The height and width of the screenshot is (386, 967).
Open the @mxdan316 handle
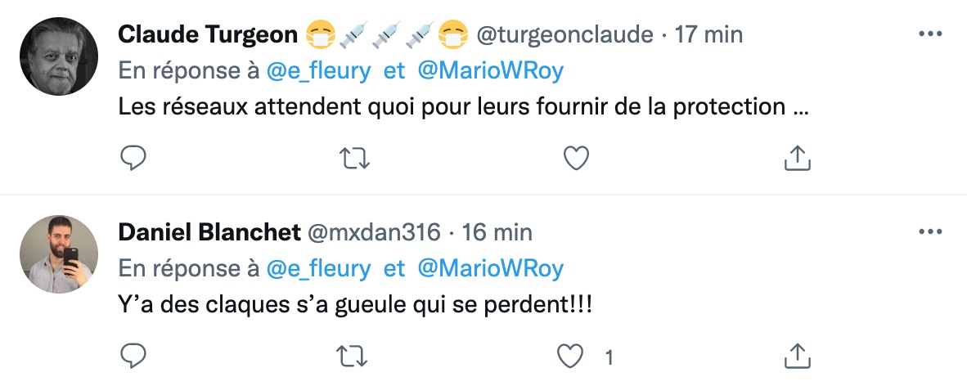374,232
